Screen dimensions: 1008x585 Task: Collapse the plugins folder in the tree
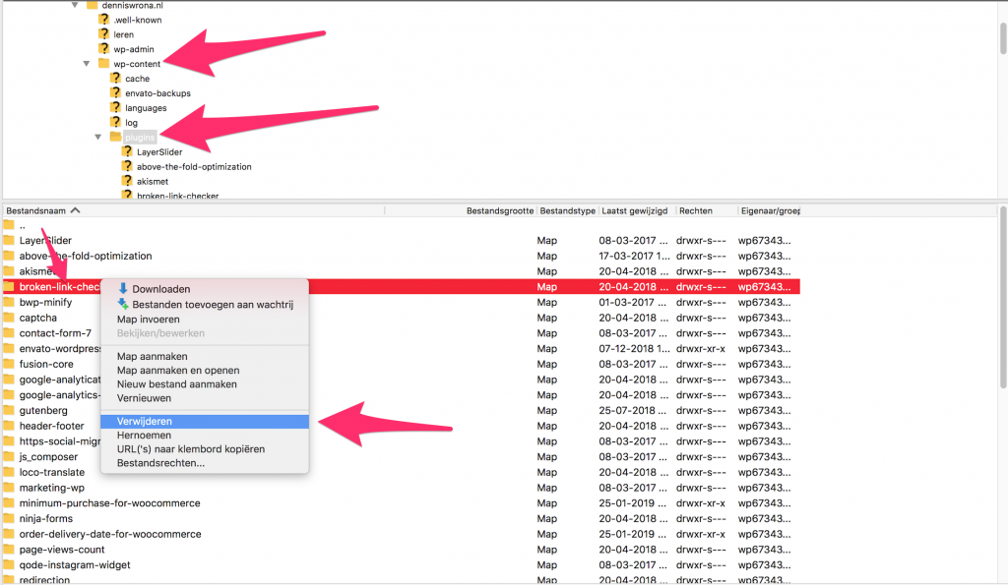pos(99,137)
